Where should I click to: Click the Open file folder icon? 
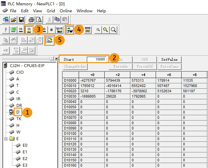14,20
